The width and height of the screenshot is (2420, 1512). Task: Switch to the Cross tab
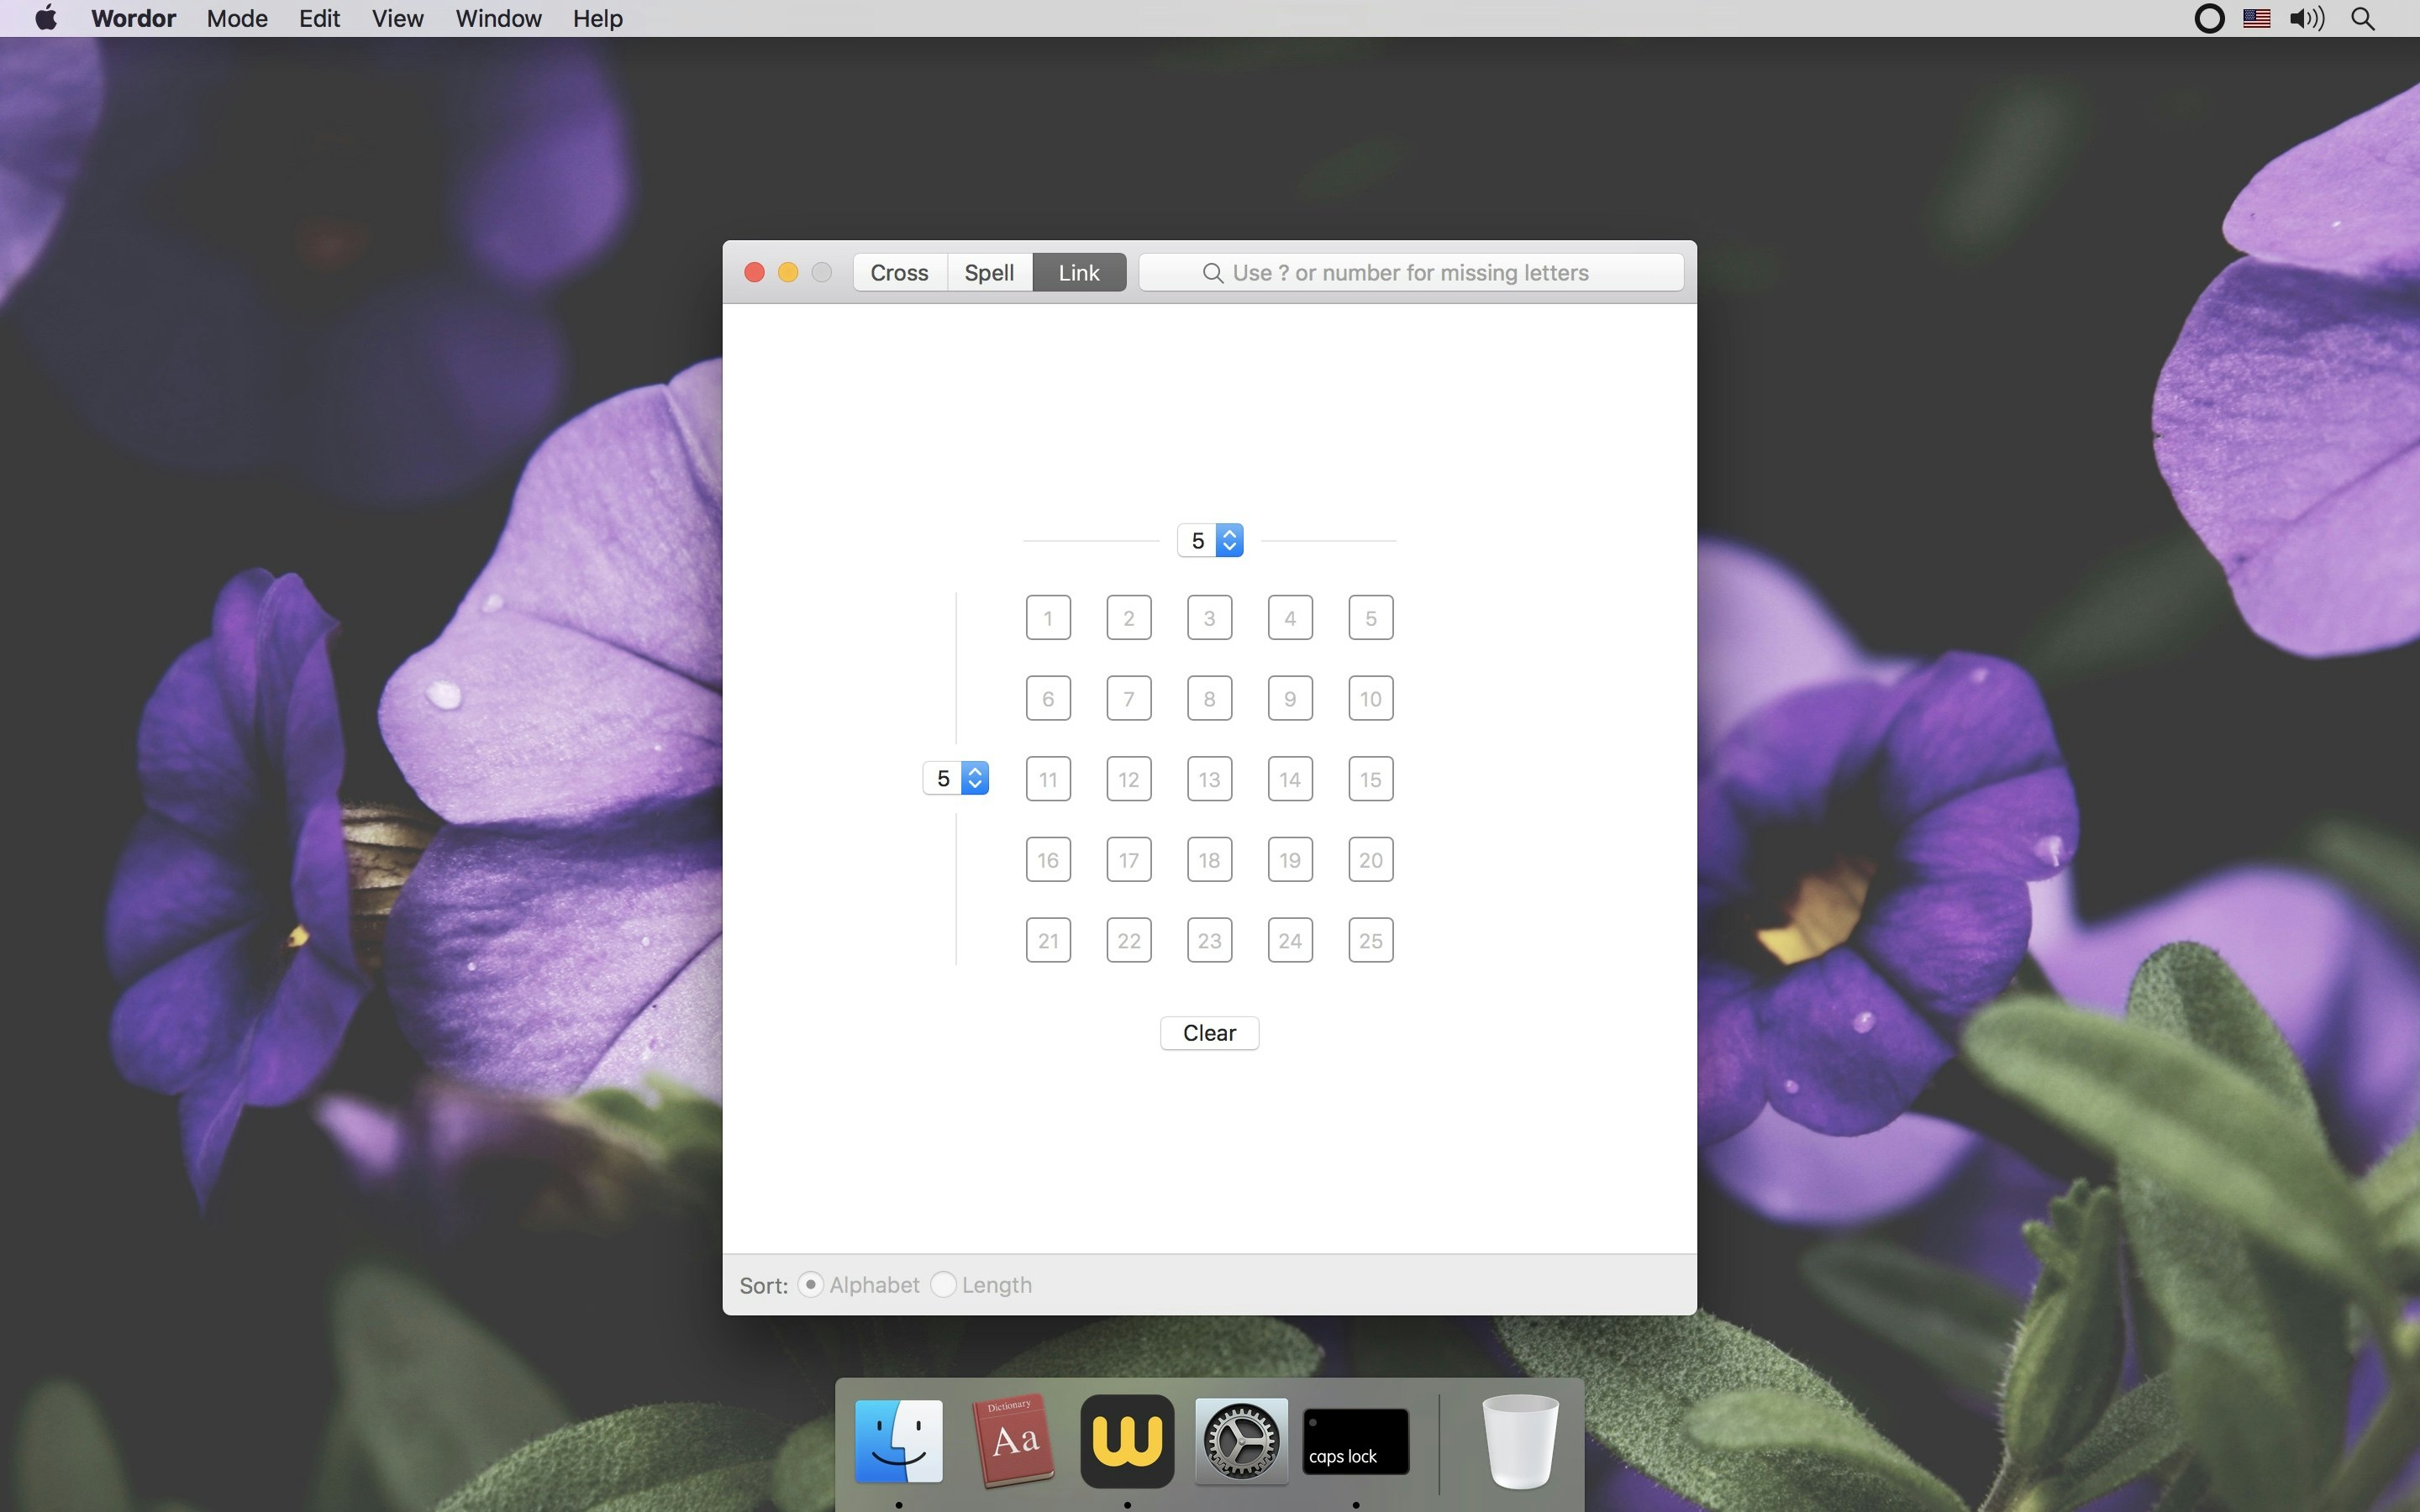click(899, 272)
